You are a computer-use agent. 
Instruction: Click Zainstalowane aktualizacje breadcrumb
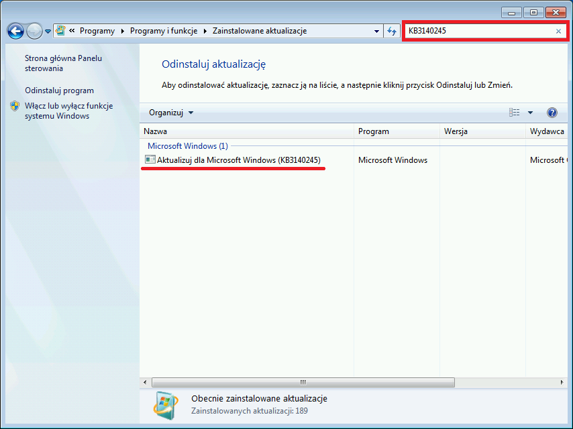point(260,31)
